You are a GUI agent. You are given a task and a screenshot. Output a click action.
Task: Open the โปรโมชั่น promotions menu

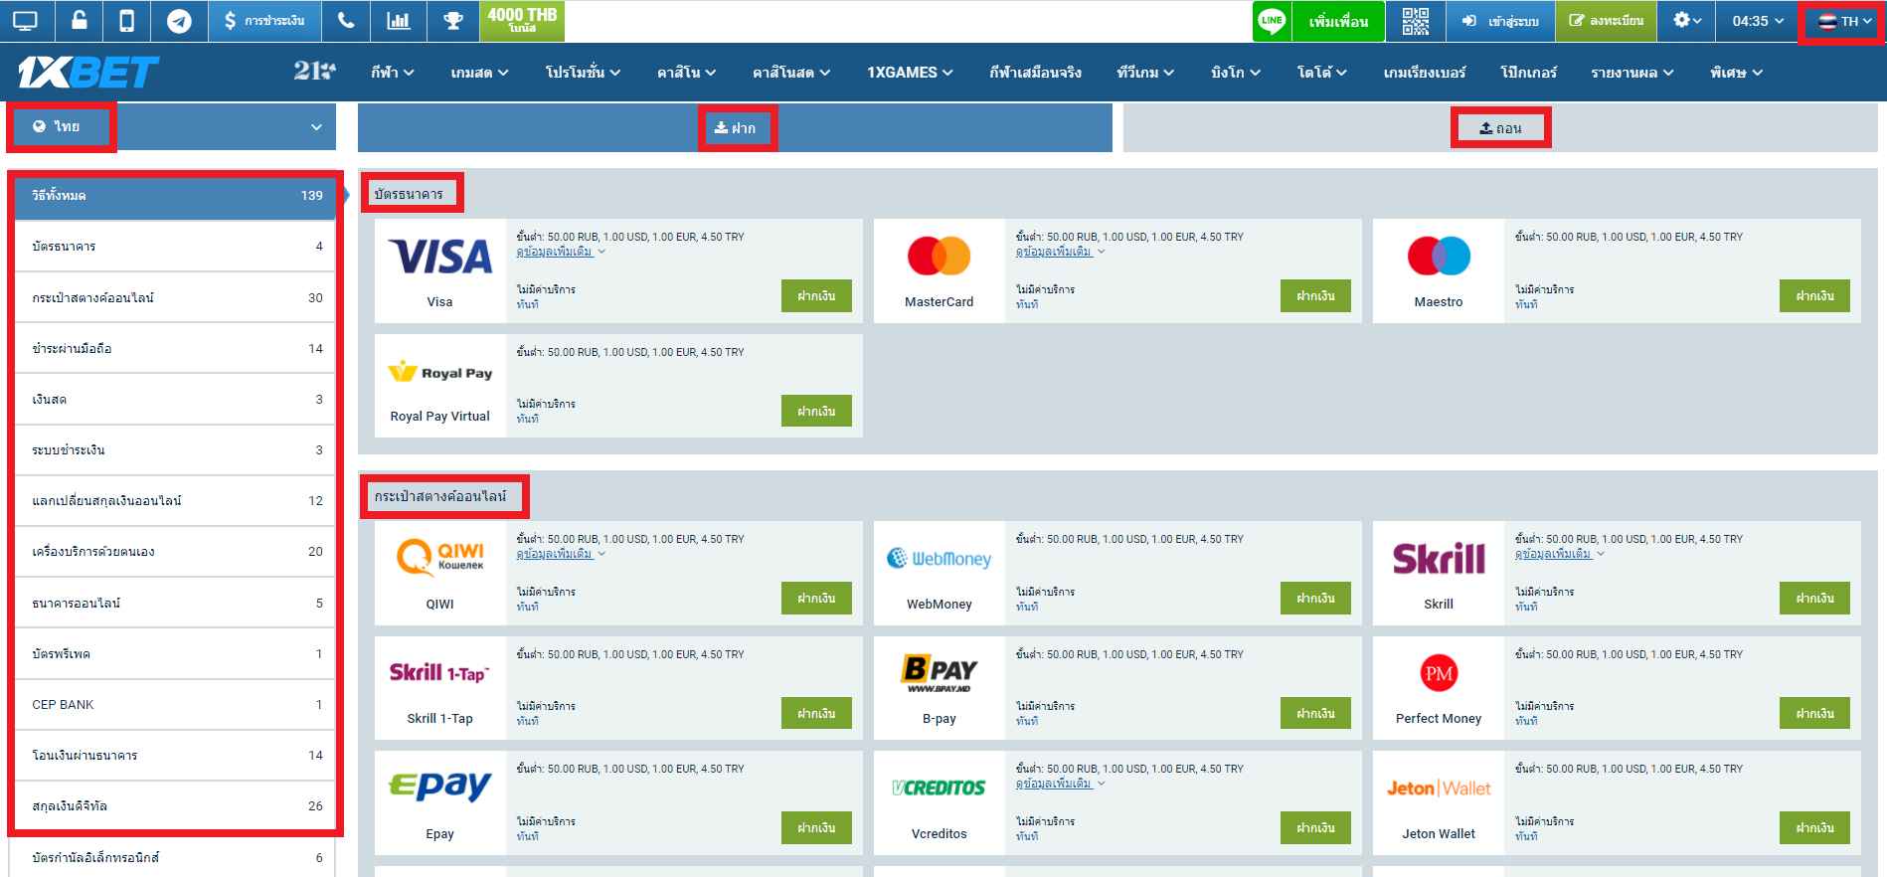click(x=583, y=73)
